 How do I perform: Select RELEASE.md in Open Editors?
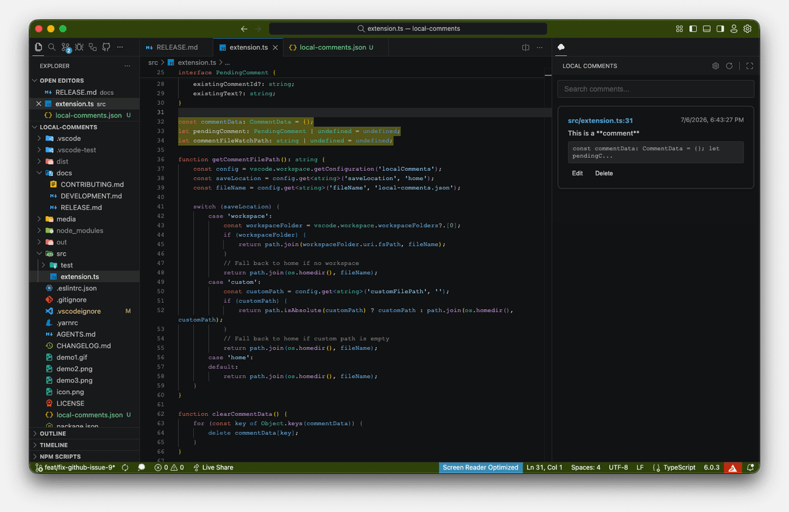(85, 92)
